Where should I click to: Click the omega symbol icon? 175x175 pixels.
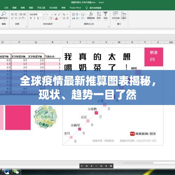click(x=77, y=18)
